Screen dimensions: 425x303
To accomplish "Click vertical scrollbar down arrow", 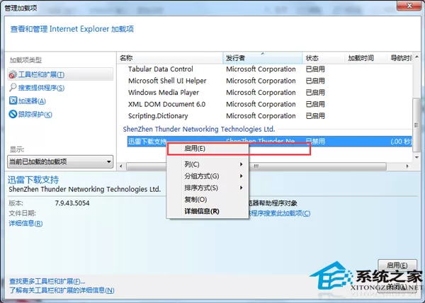I will coord(417,157).
